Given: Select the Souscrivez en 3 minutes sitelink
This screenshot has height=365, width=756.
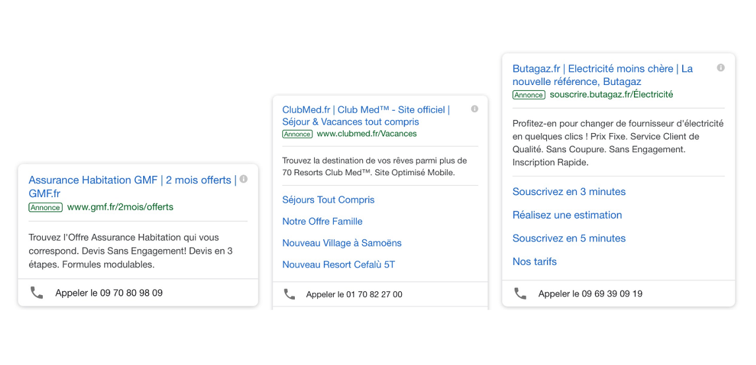Looking at the screenshot, I should coord(569,192).
